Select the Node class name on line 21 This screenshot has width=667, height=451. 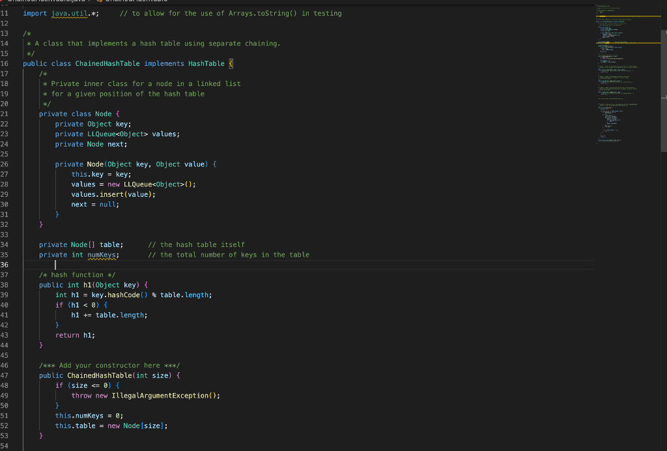click(x=103, y=113)
